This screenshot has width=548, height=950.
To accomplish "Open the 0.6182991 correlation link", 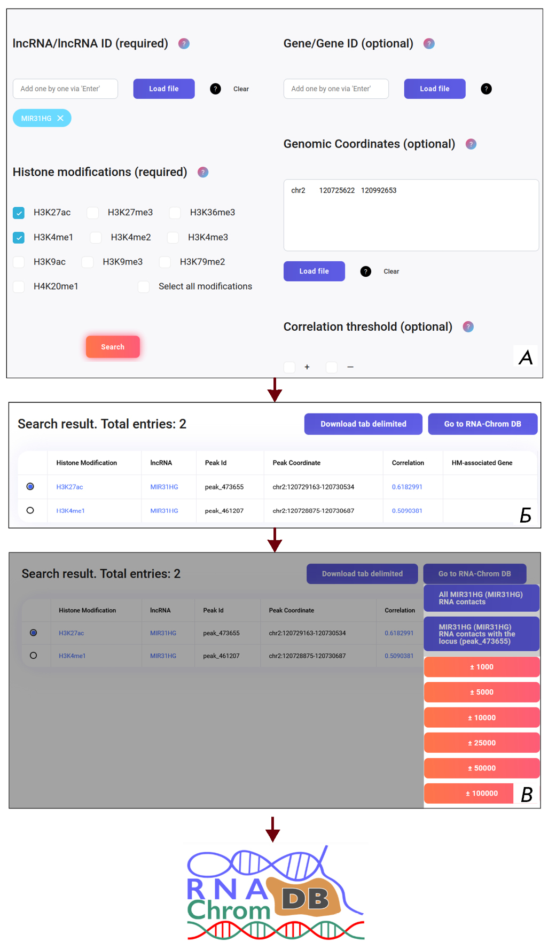I will tap(407, 487).
